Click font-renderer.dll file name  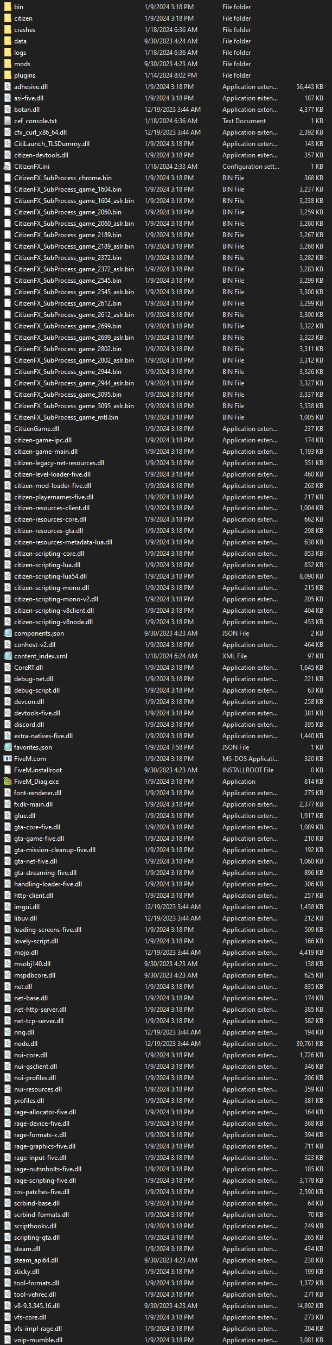pos(38,792)
